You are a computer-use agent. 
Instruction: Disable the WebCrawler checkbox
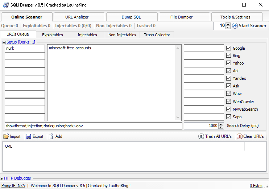pyautogui.click(x=228, y=102)
